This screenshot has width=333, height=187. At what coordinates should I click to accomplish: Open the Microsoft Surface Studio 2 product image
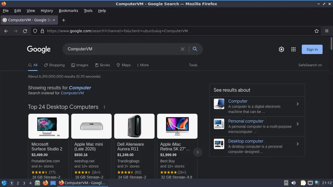point(48,126)
